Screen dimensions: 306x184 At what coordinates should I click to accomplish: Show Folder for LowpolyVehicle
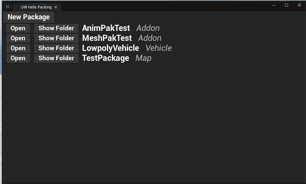pos(56,48)
